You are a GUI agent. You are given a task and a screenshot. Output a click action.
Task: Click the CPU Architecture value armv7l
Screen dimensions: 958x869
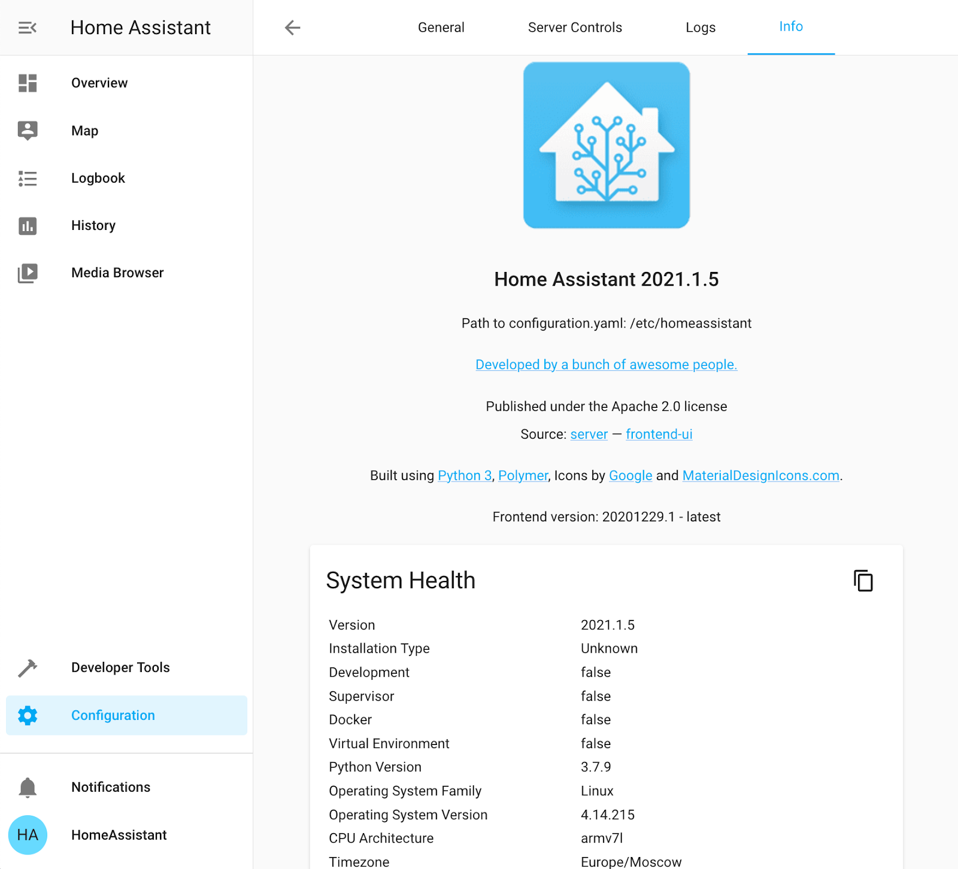pyautogui.click(x=602, y=838)
